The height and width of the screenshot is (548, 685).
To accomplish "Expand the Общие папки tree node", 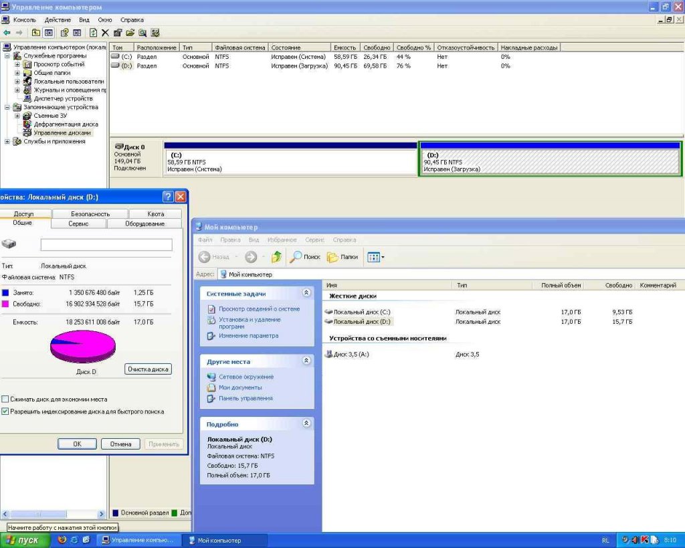I will (x=17, y=73).
